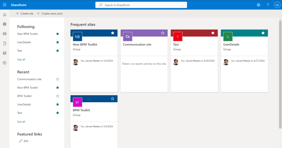Click user avatar on UserDetails card activity
The height and width of the screenshot is (148, 282).
coord(226,62)
